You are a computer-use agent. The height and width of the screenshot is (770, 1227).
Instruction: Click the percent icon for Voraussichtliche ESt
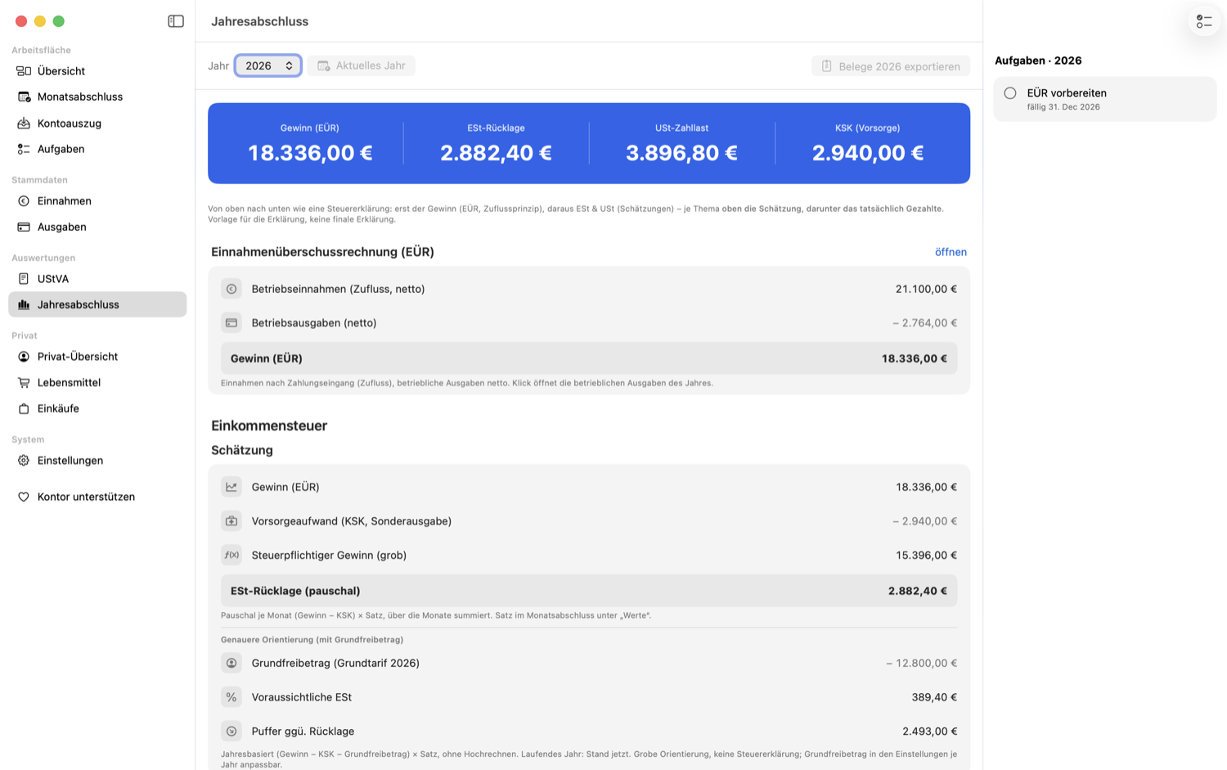231,697
